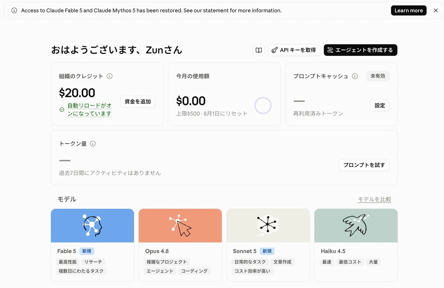Click the コーディング tag
Viewport: 444px width, 288px height.
(194, 271)
